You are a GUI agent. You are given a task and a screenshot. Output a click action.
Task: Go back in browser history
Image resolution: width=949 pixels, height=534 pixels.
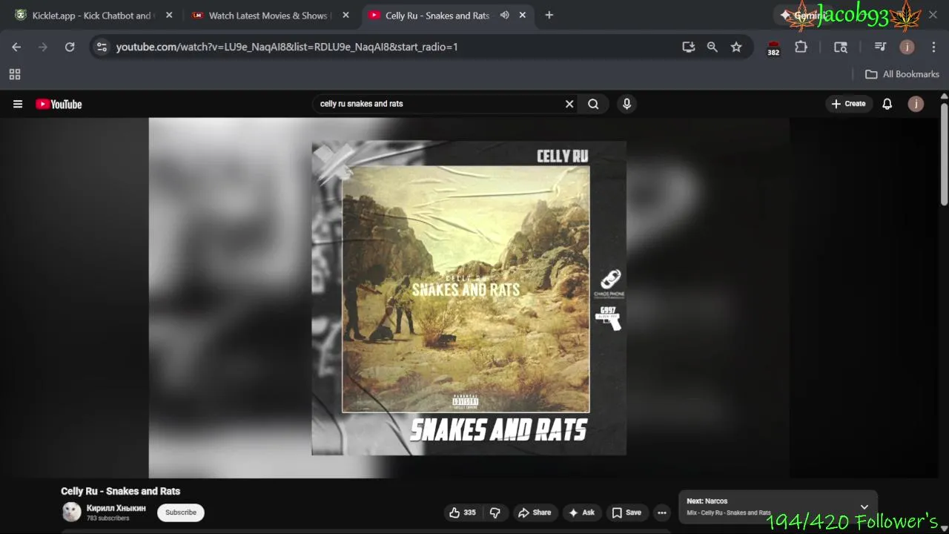tap(16, 47)
